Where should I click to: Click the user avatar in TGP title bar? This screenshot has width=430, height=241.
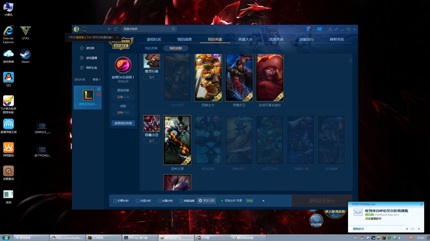[76, 29]
